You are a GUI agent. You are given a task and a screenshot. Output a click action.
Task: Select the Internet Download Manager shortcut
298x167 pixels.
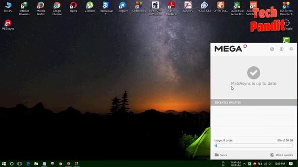(24, 8)
